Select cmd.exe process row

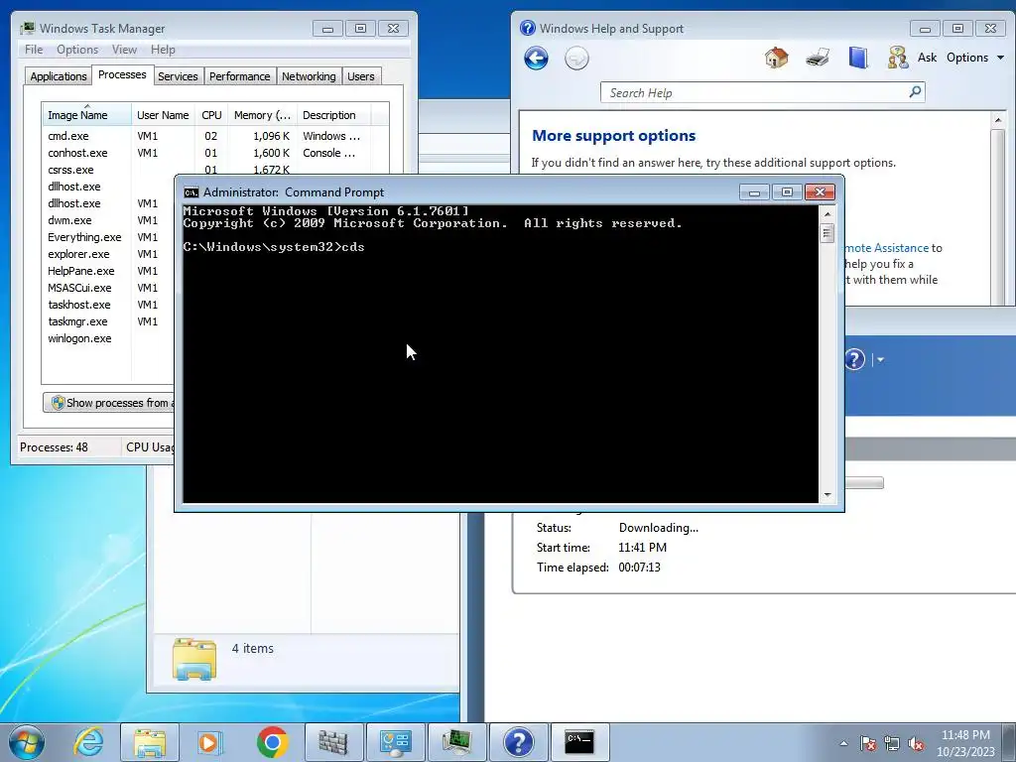[x=215, y=136]
